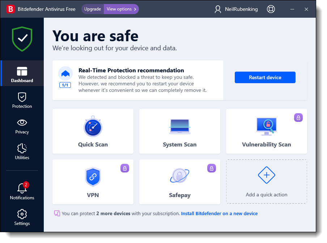Click the lock badge on Vulnerability Scan

(x=298, y=118)
